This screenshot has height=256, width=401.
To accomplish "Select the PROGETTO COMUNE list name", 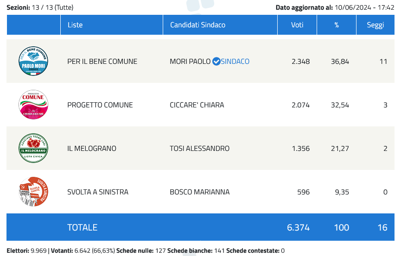I will pyautogui.click(x=100, y=105).
